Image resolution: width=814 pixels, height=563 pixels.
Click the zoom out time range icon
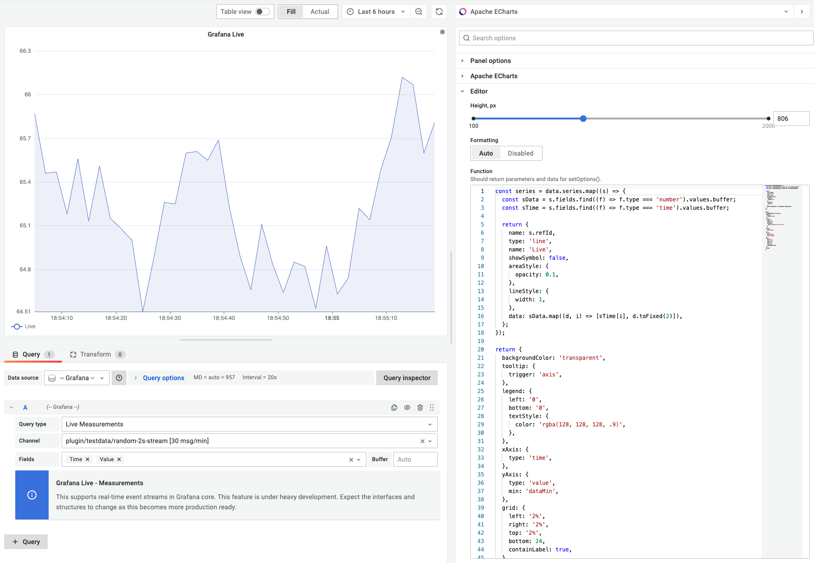419,12
